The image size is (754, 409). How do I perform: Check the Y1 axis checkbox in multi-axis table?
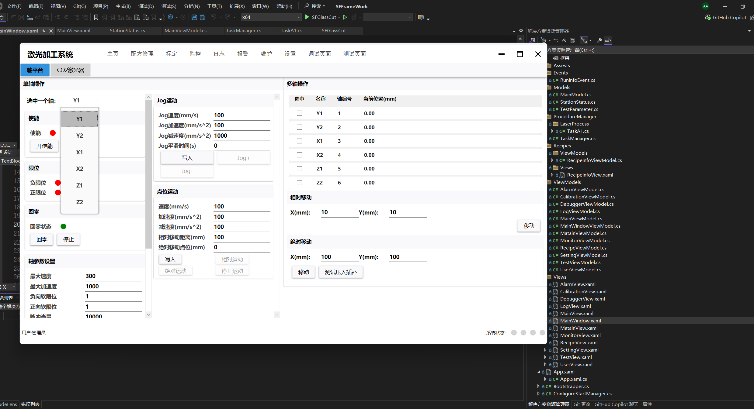[299, 113]
